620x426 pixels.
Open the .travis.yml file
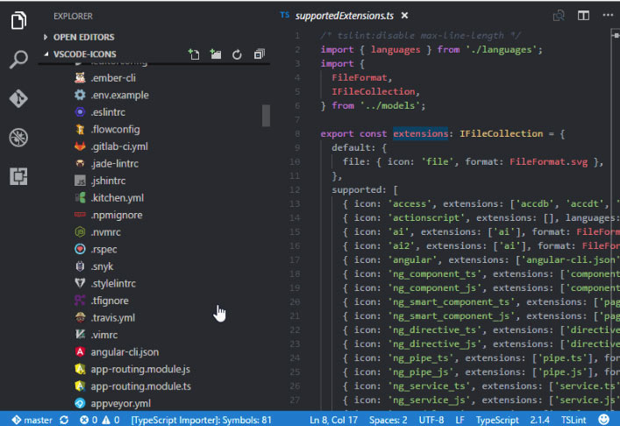pos(112,317)
